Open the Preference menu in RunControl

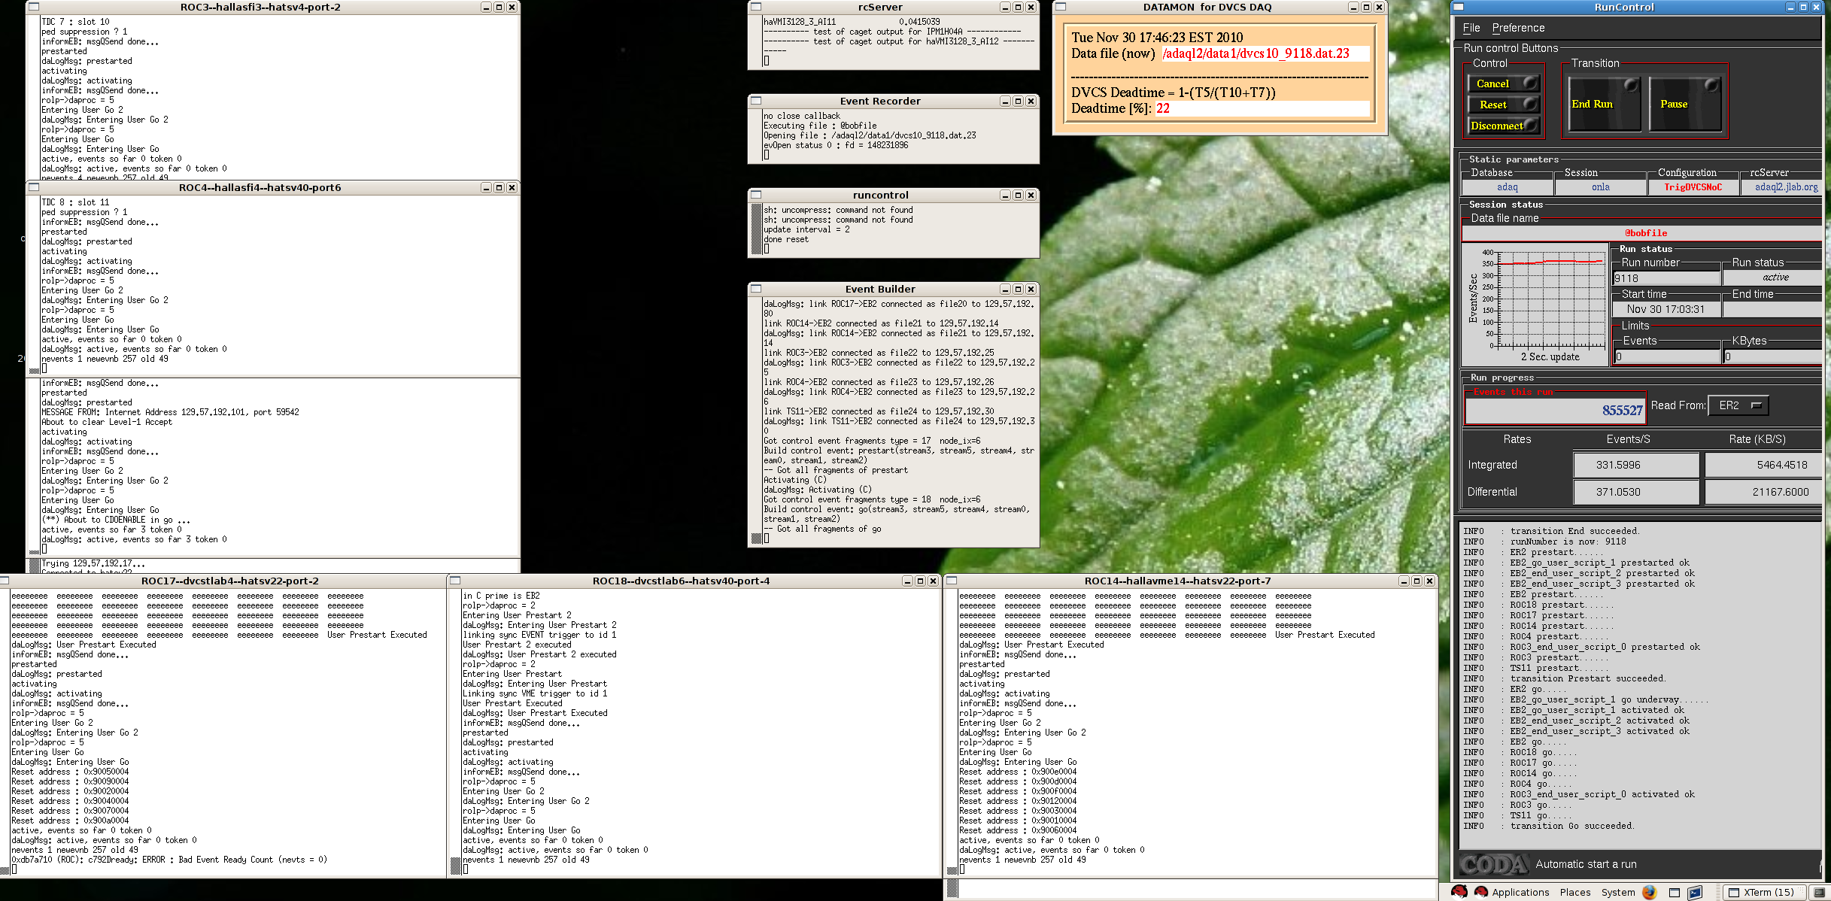(x=1518, y=28)
